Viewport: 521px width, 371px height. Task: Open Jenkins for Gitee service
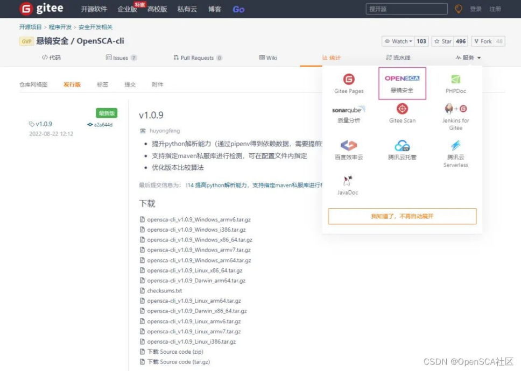455,117
